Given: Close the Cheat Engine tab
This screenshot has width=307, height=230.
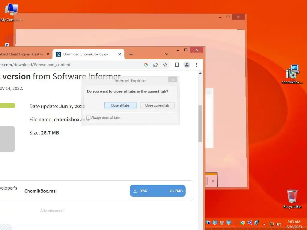Looking at the screenshot, I should pyautogui.click(x=48, y=54).
